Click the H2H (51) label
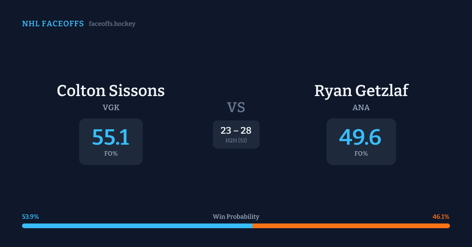The height and width of the screenshot is (247, 472). click(x=236, y=140)
